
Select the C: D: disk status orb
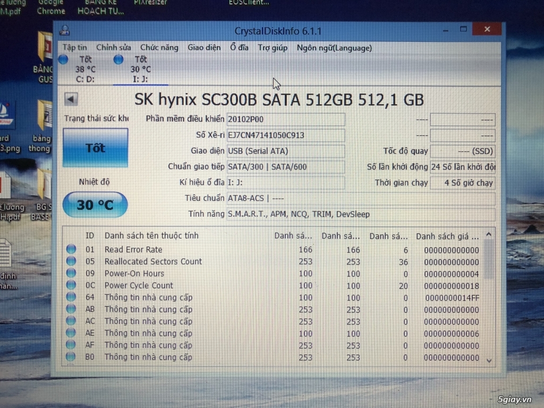coord(63,59)
